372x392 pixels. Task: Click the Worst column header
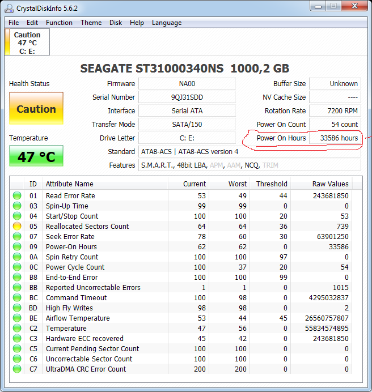229,184
